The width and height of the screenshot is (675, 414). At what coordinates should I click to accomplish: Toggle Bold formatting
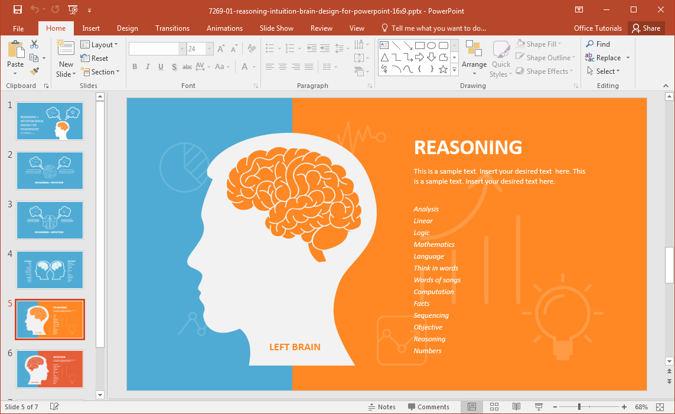click(x=135, y=67)
